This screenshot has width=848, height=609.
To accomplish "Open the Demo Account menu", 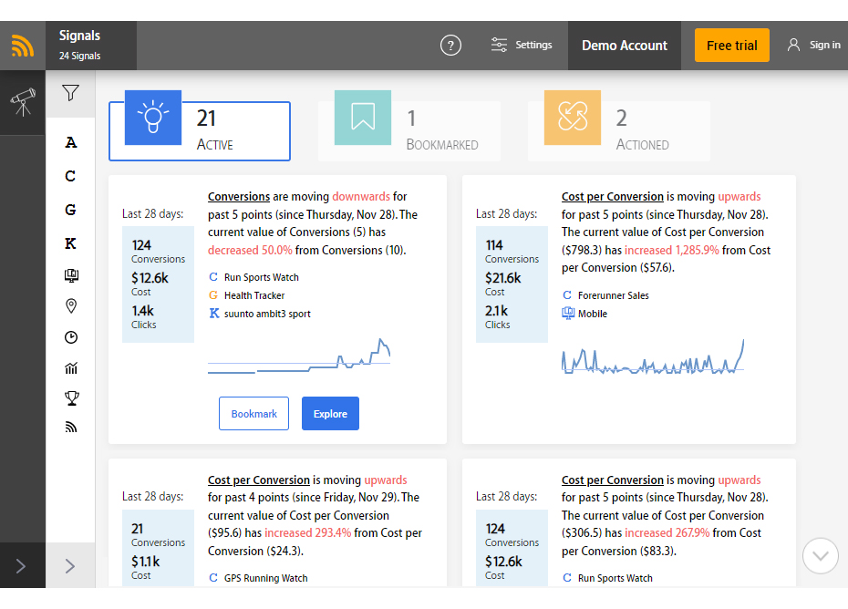I will coord(624,46).
